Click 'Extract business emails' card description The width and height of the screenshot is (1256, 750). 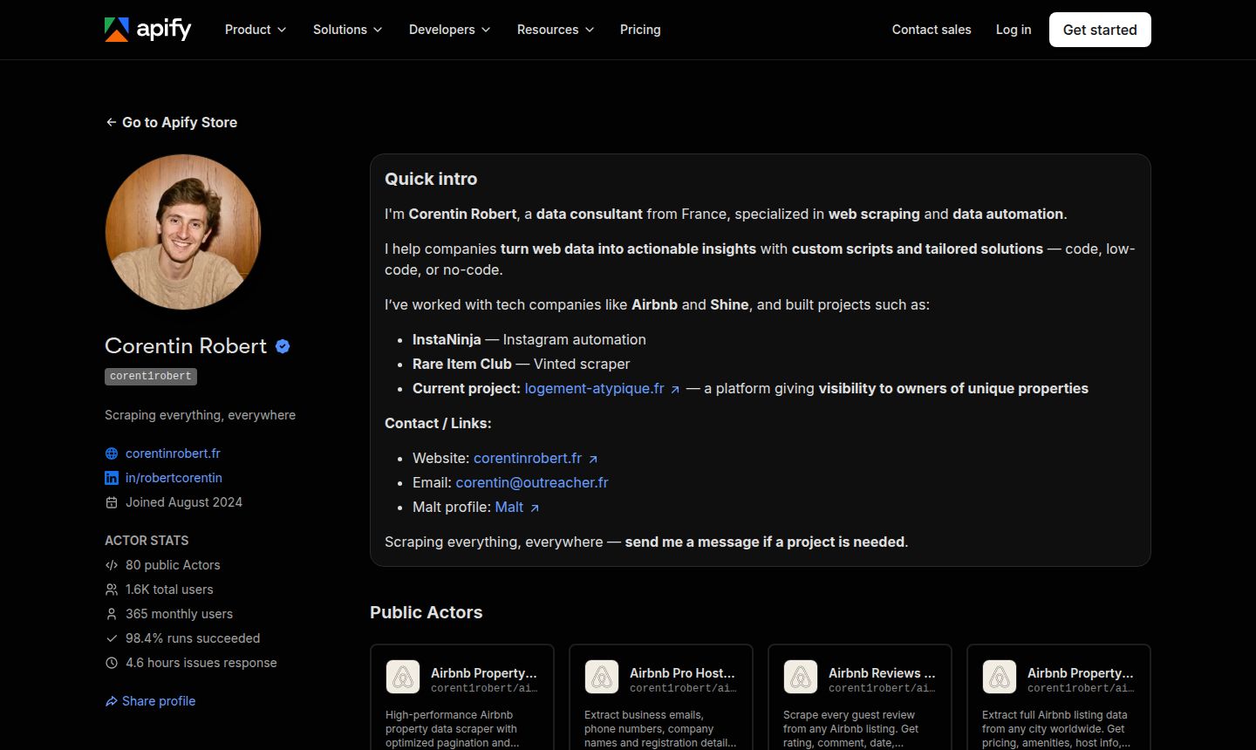pos(660,729)
